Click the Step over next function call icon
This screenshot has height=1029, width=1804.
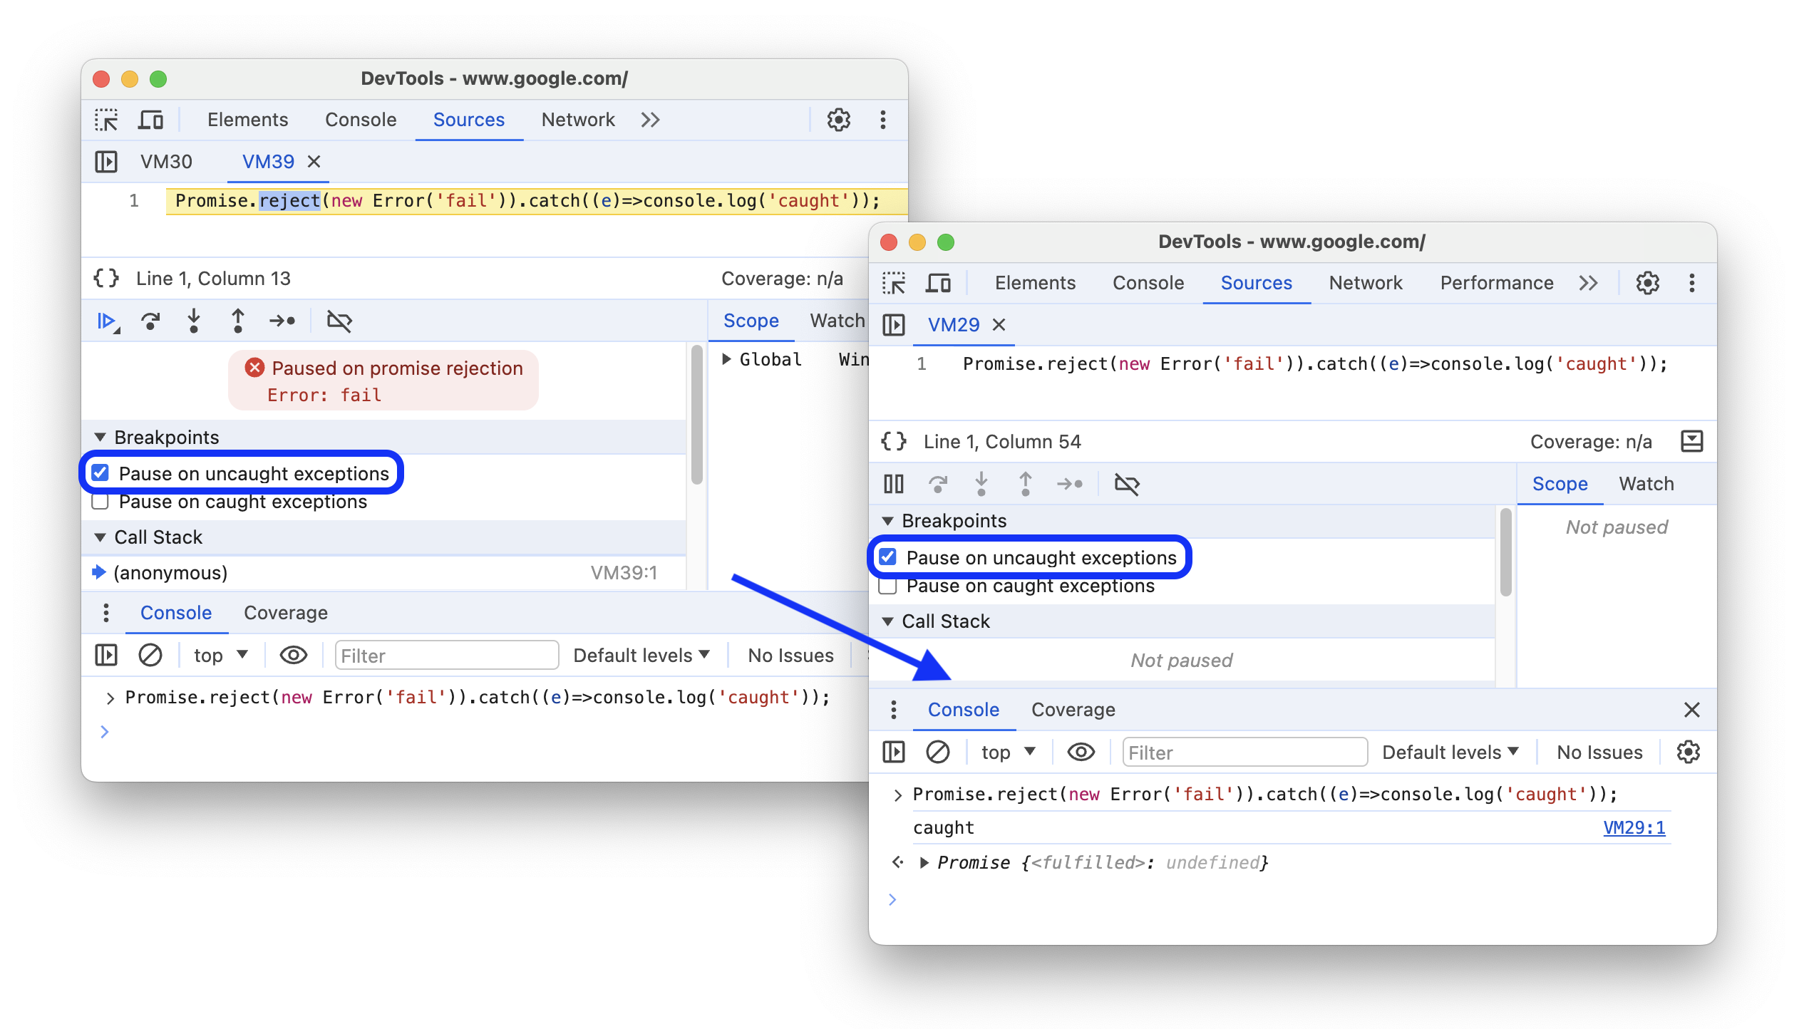click(x=151, y=322)
